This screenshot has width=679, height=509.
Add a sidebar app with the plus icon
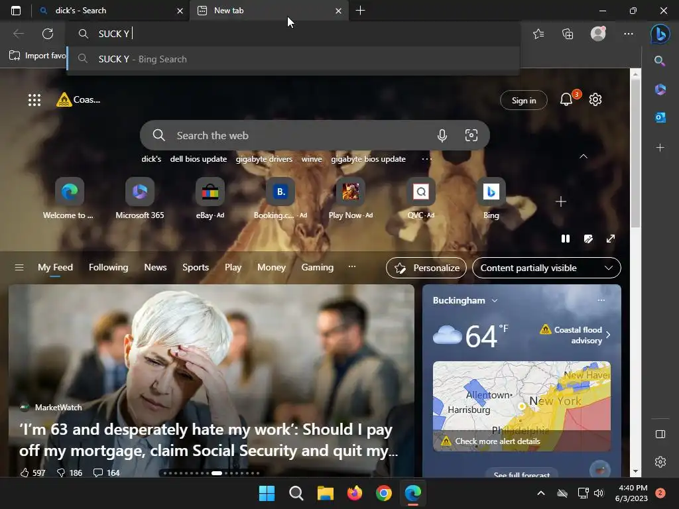(660, 148)
